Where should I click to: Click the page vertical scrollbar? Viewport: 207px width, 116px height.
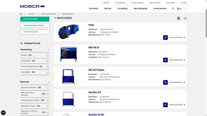coord(206,24)
